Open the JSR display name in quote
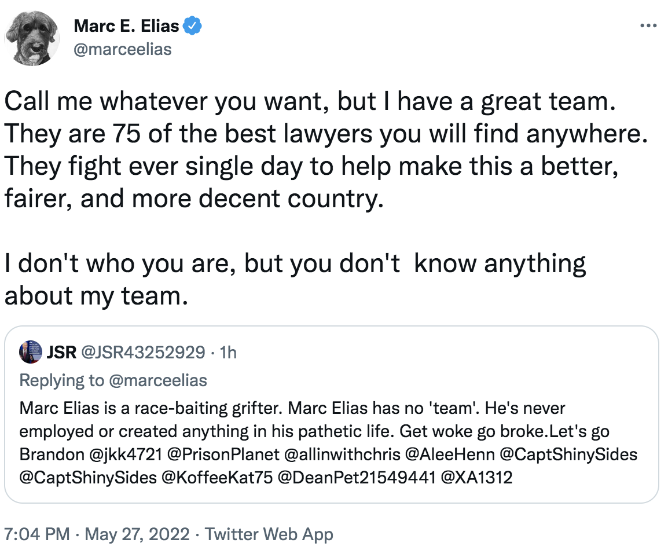This screenshot has width=668, height=550. tap(60, 352)
